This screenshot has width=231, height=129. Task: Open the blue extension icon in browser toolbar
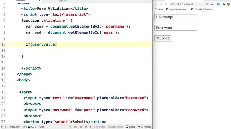[x=218, y=4]
